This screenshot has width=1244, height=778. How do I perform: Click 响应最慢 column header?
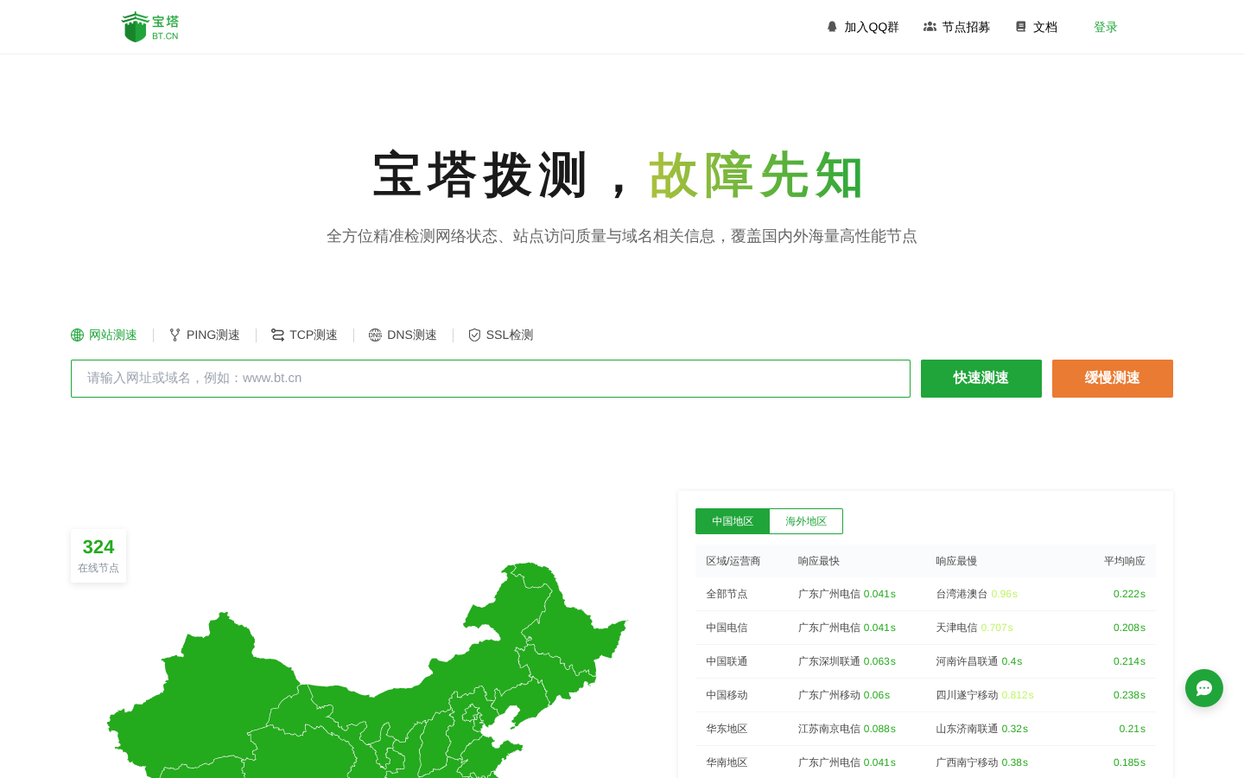click(x=957, y=561)
